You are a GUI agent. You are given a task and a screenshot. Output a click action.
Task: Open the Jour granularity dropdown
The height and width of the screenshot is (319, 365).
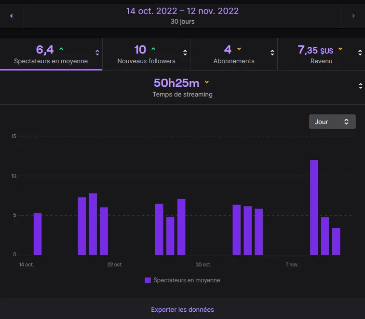click(332, 122)
